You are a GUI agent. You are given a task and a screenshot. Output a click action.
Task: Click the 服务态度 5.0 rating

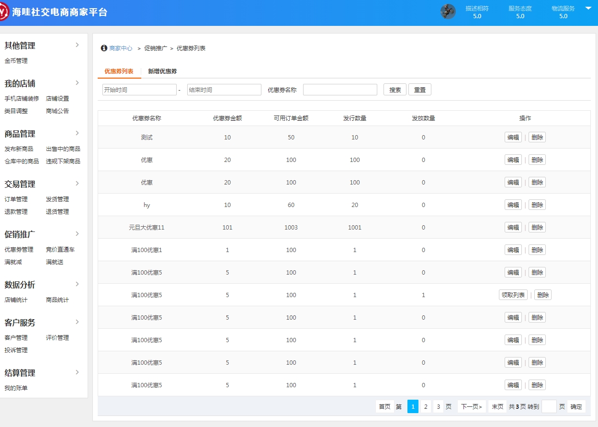click(x=520, y=12)
